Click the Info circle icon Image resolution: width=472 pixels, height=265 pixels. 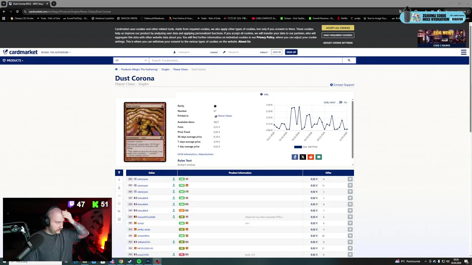261,94
